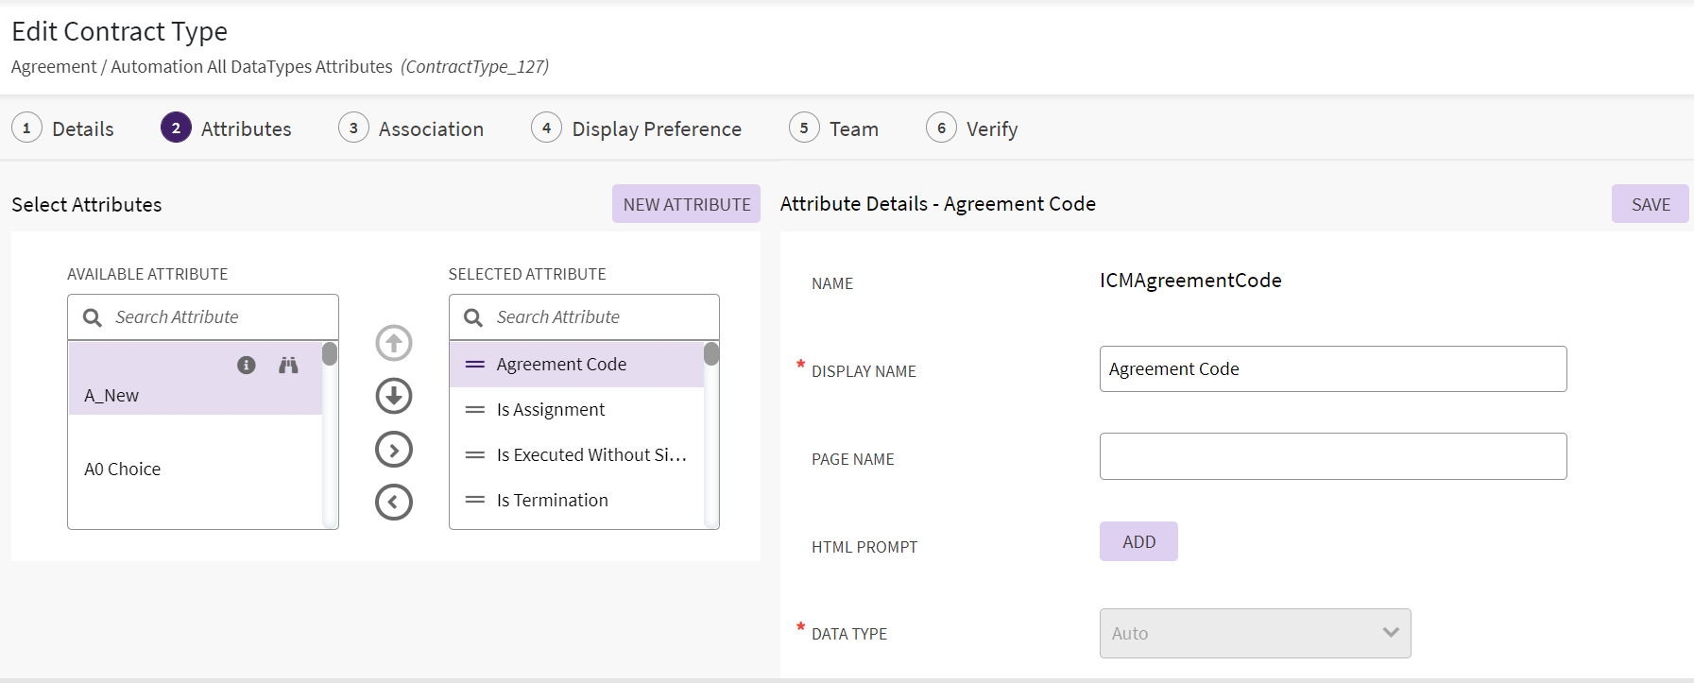Open the Data Type dropdown

(1254, 633)
